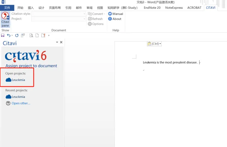The image size is (227, 147).
Task: Open the Citavi Manual
Action: point(115,14)
